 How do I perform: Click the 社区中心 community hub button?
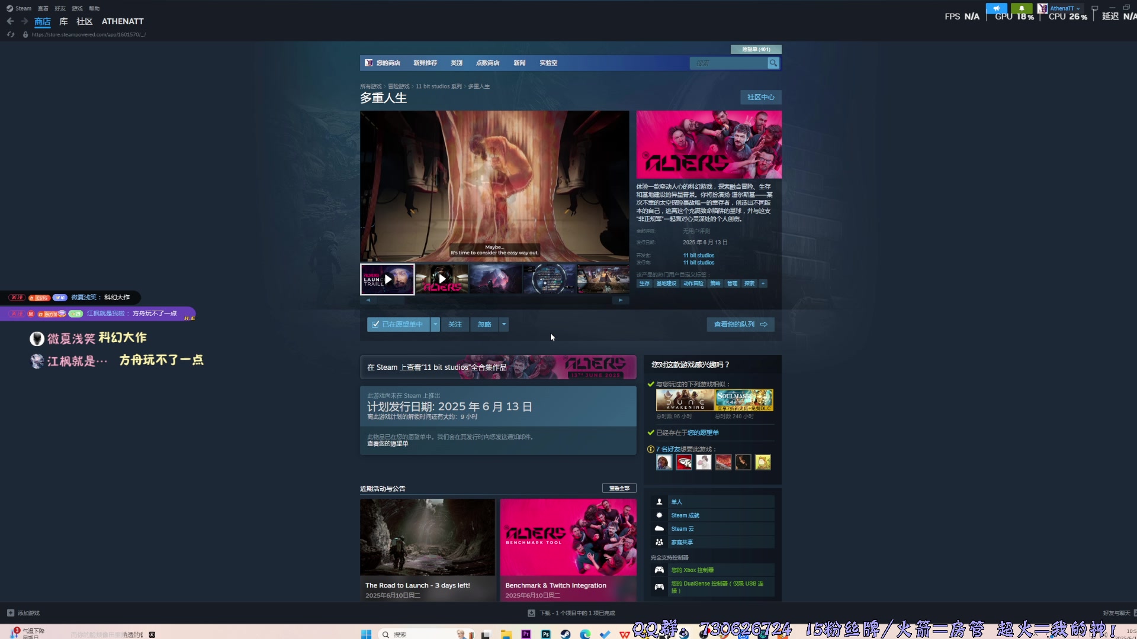click(761, 97)
